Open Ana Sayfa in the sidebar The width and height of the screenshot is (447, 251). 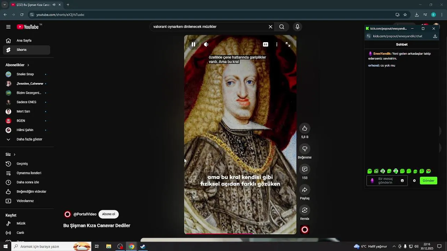coord(27,40)
